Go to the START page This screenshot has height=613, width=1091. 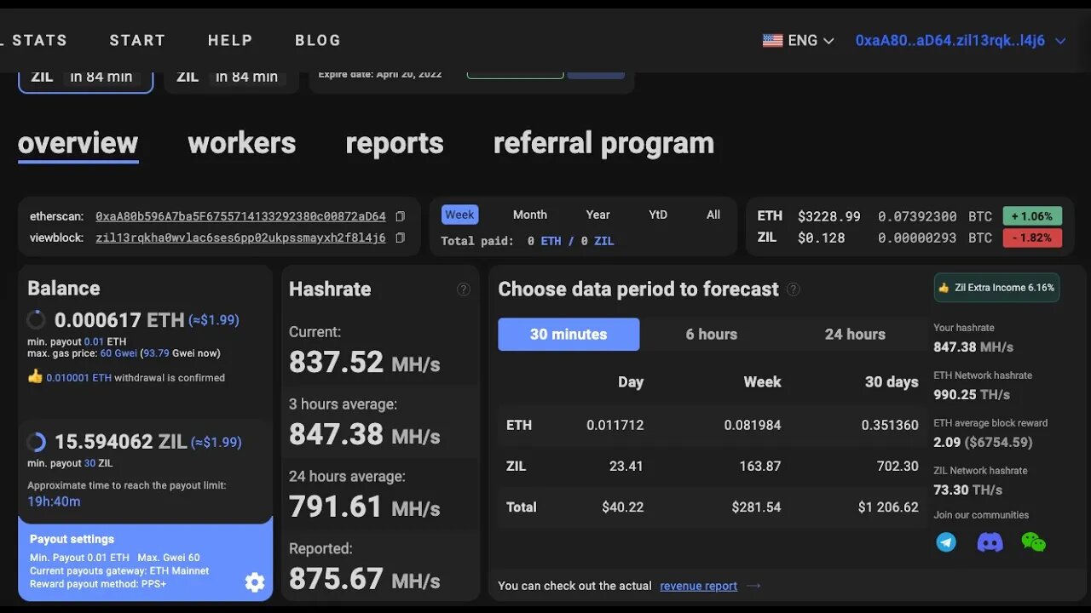tap(137, 40)
